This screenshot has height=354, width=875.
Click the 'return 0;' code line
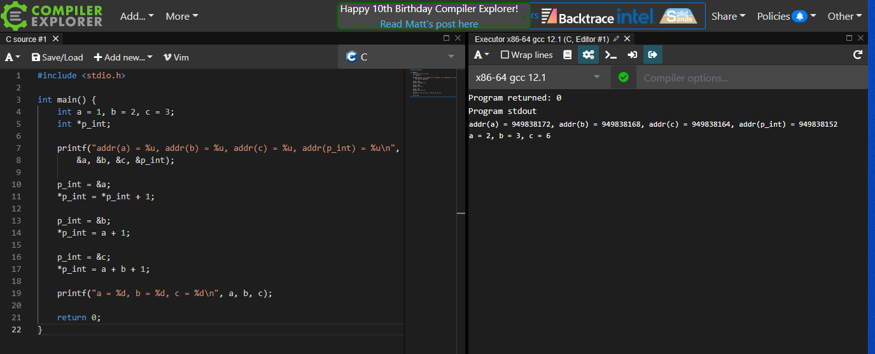(79, 317)
